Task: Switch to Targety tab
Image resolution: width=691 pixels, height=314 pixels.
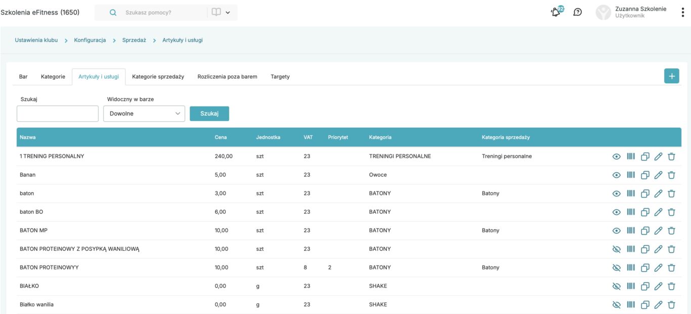Action: pos(280,77)
